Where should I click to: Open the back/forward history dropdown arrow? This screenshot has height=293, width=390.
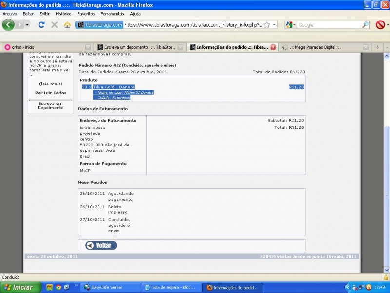(x=27, y=25)
